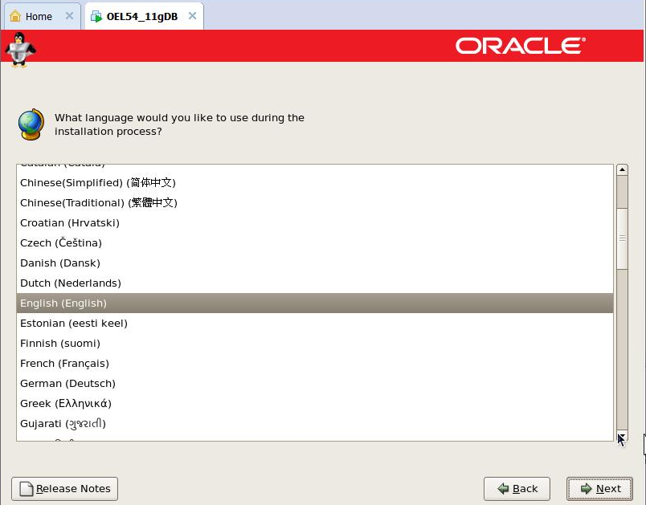Click the Oracle logo in banner

[521, 46]
